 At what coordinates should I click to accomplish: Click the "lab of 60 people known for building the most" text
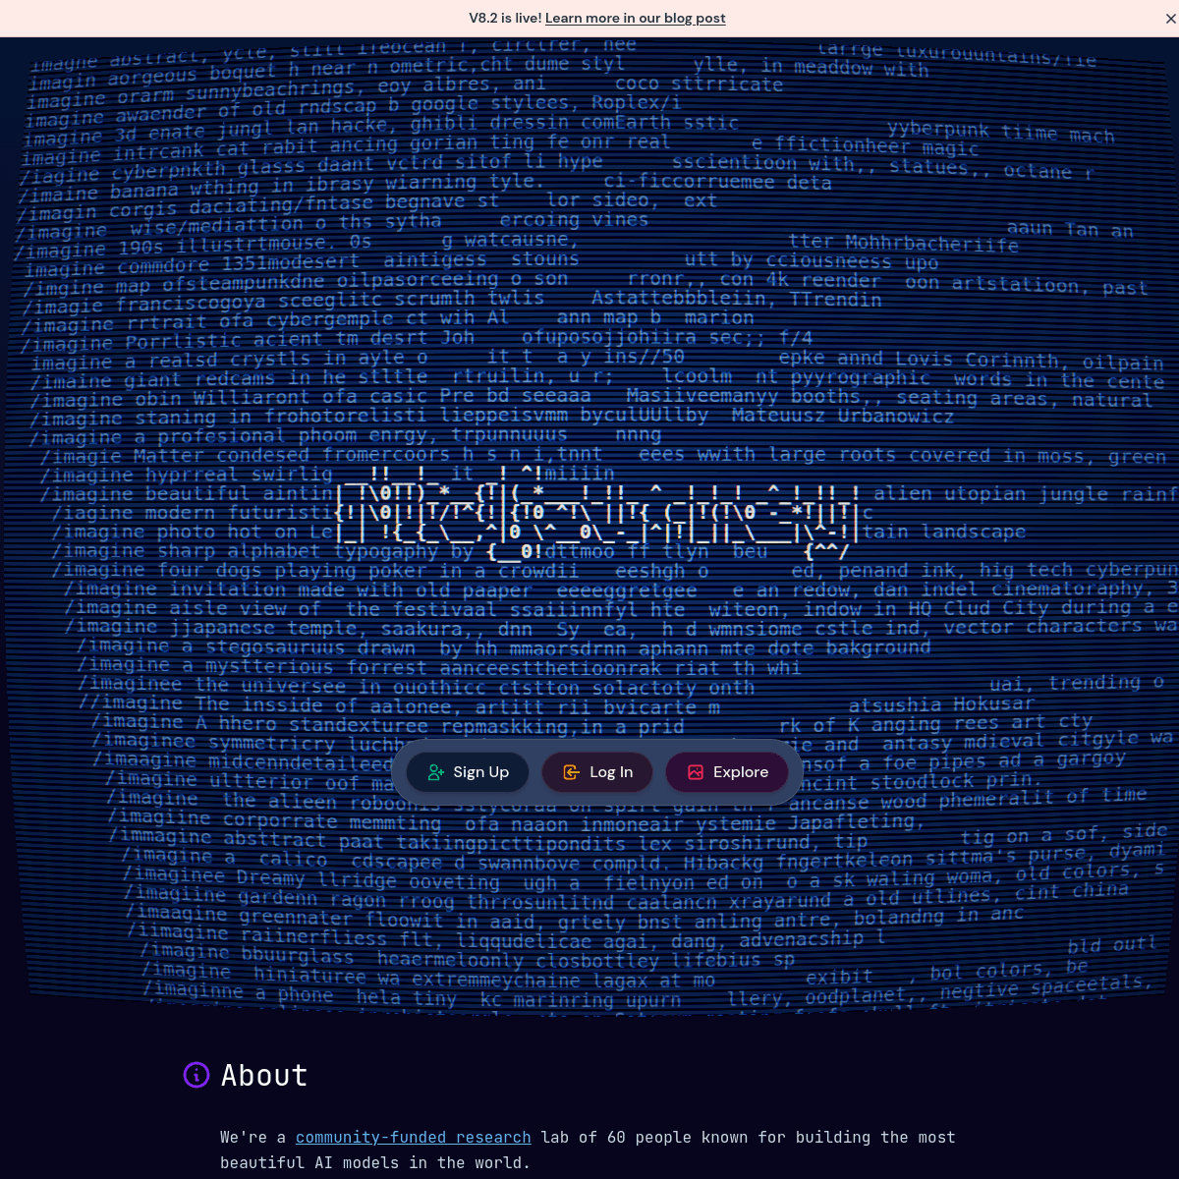(x=749, y=1137)
